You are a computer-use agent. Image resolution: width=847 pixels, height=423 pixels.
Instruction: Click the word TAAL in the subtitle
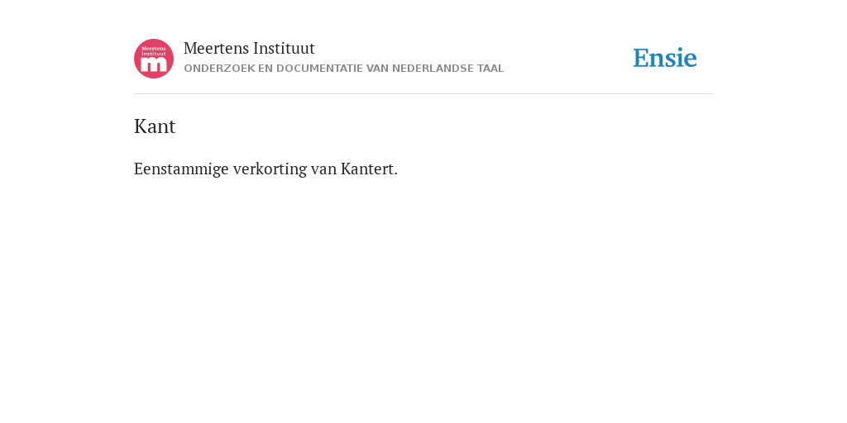[x=490, y=69]
